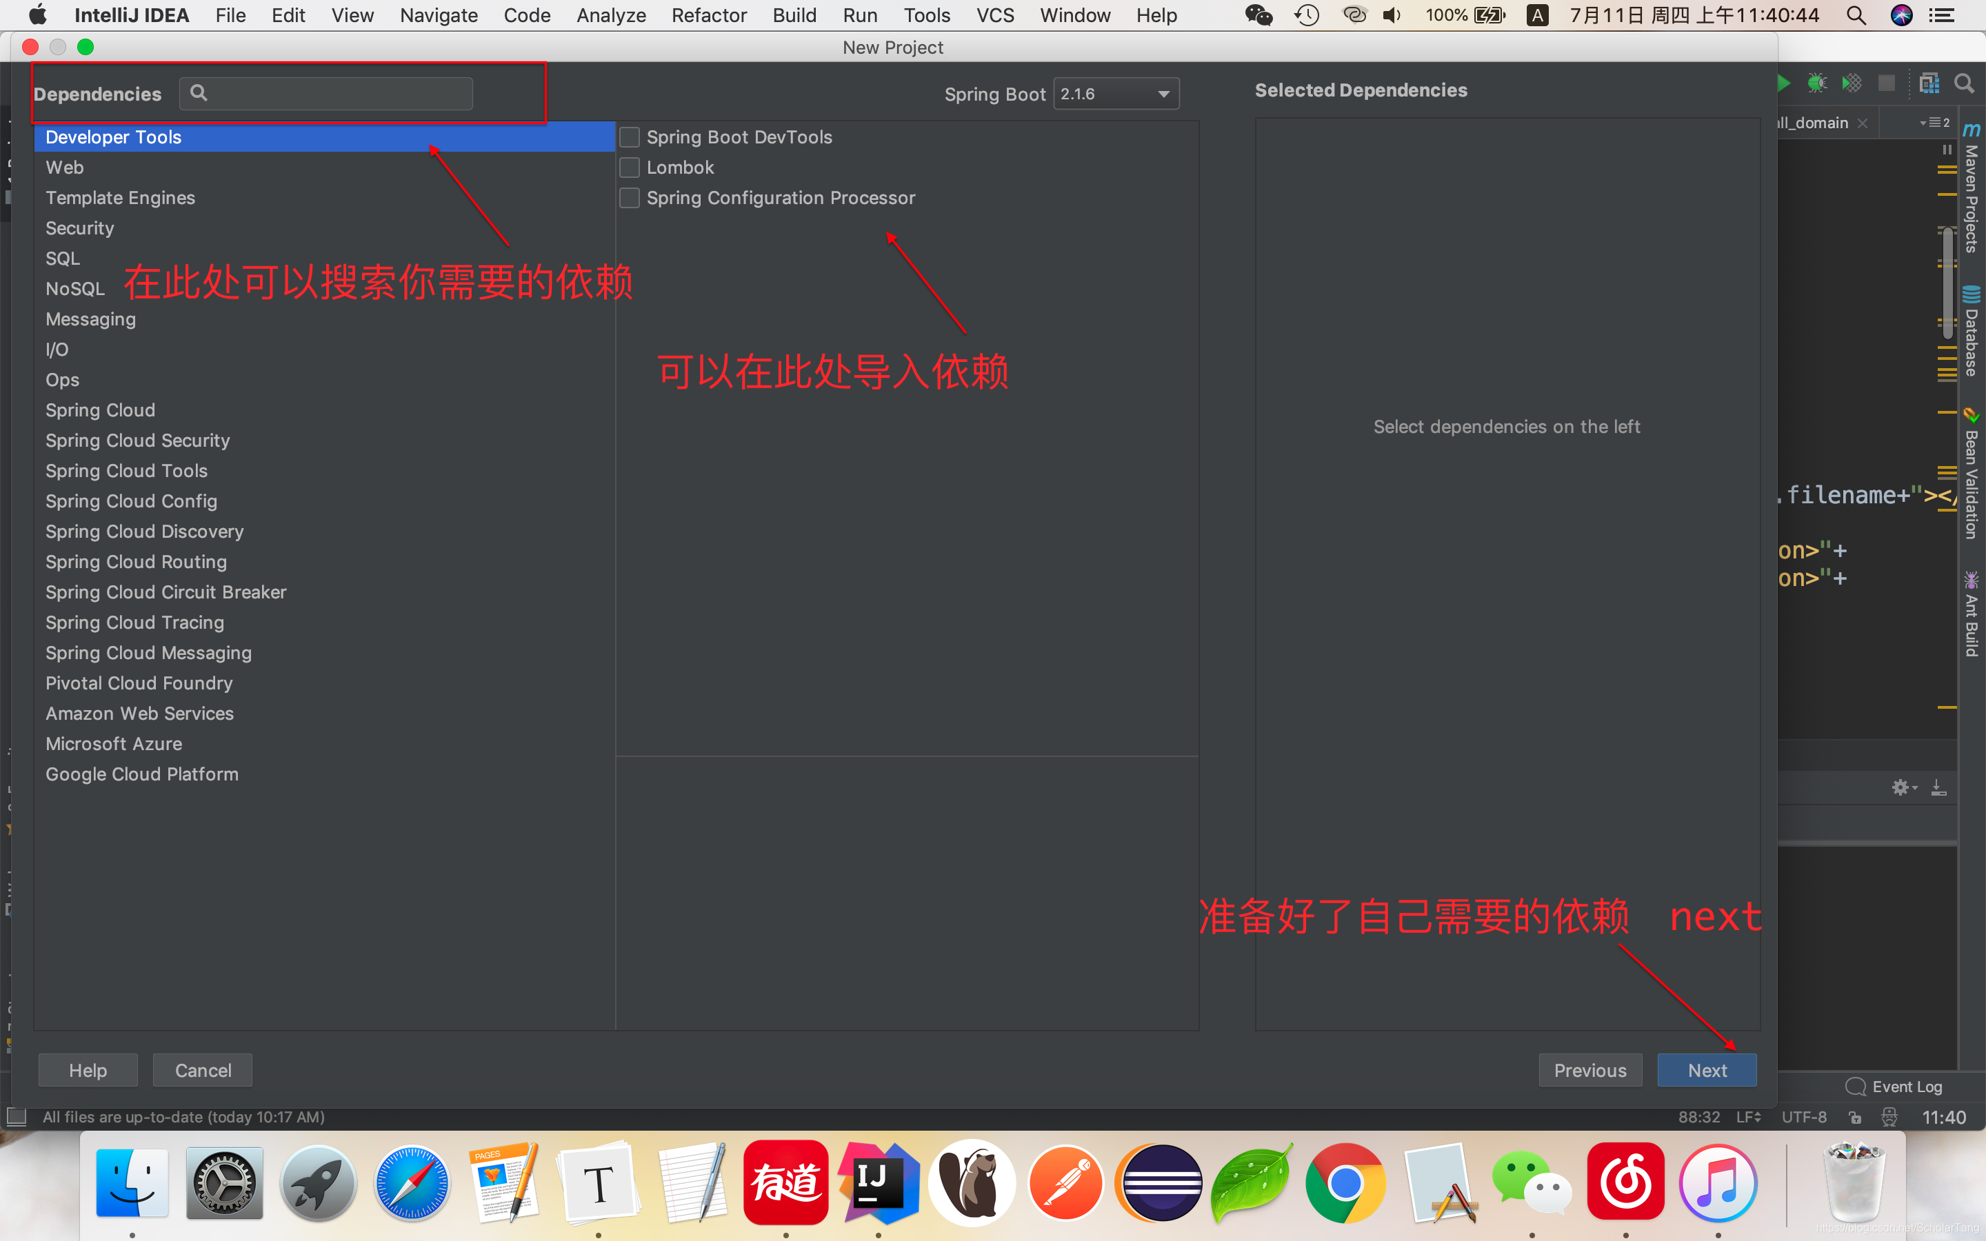Open Google Chrome from the Dock
The height and width of the screenshot is (1241, 1986).
point(1345,1182)
